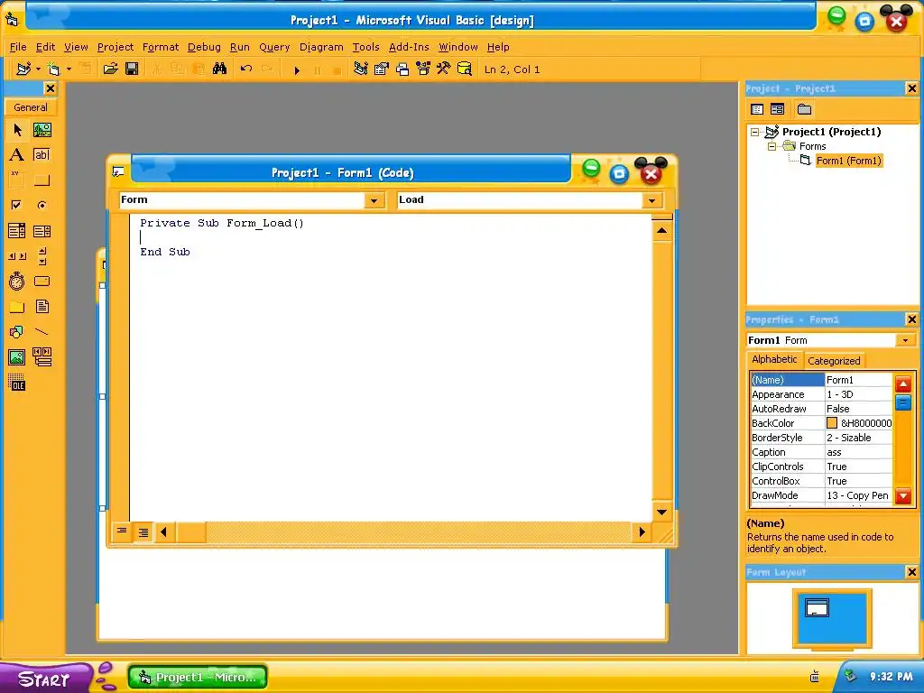Show Project Explorer via toolbar icon

361,69
